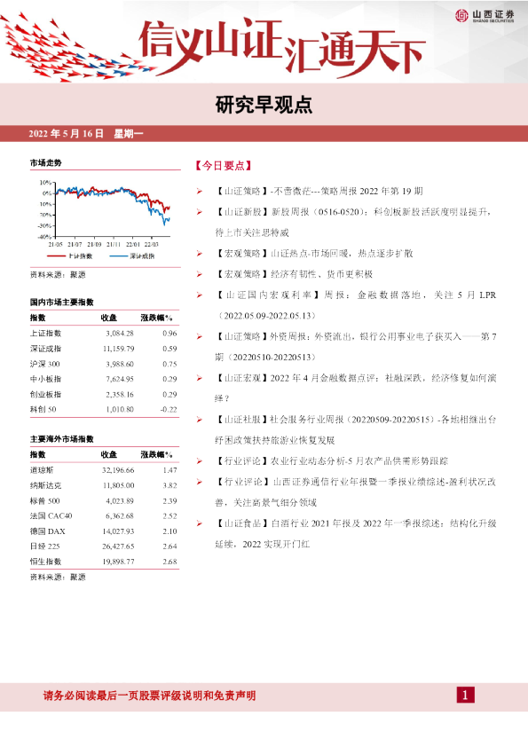Click the arrow bullet before 山证热点-市场回暖
The width and height of the screenshot is (528, 747).
[x=200, y=254]
